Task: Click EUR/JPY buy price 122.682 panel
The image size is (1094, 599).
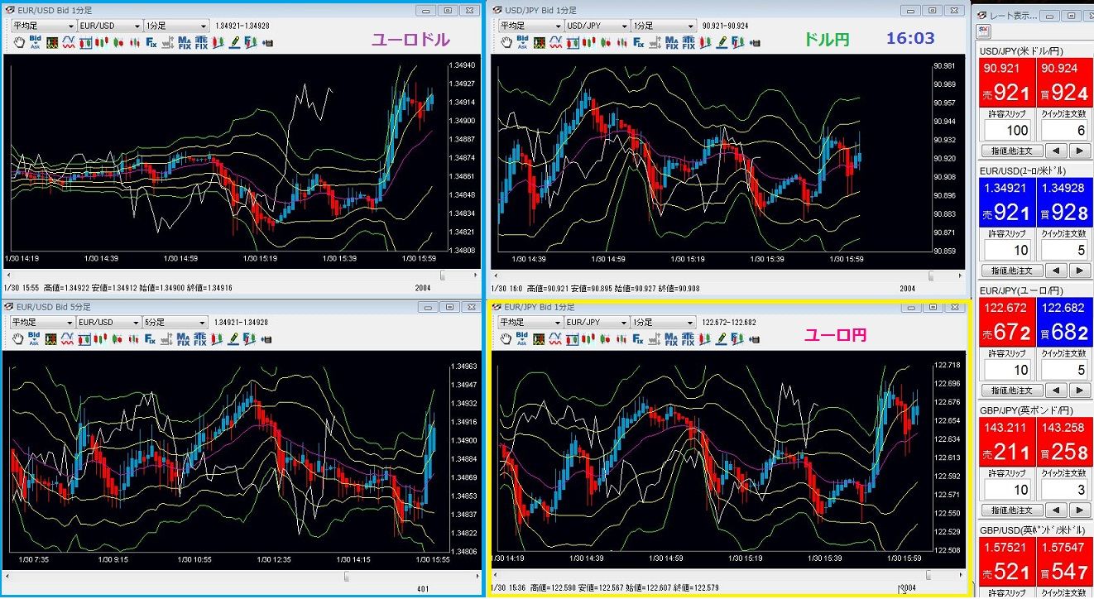Action: click(x=1065, y=322)
